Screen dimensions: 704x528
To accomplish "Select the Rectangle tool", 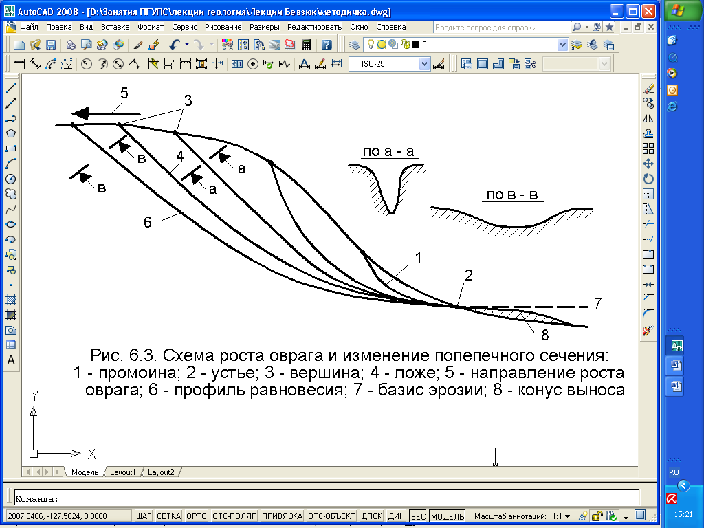I will click(x=11, y=148).
